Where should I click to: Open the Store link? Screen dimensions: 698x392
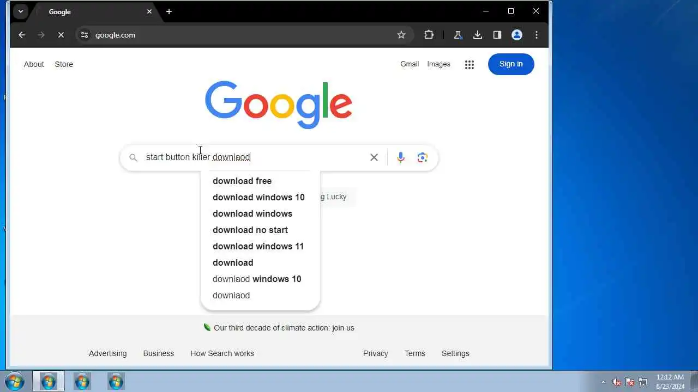(x=64, y=64)
